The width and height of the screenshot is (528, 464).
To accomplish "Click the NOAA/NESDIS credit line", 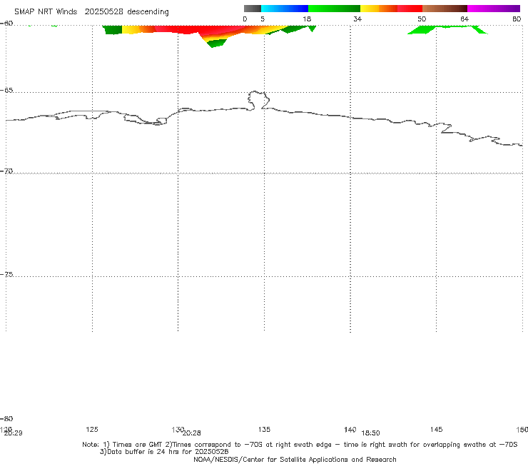I will pos(295,459).
